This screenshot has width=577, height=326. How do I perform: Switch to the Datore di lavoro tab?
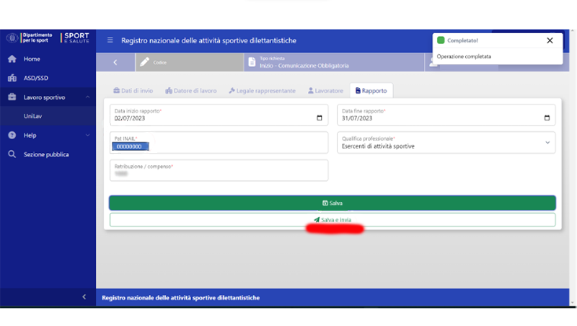pos(190,91)
